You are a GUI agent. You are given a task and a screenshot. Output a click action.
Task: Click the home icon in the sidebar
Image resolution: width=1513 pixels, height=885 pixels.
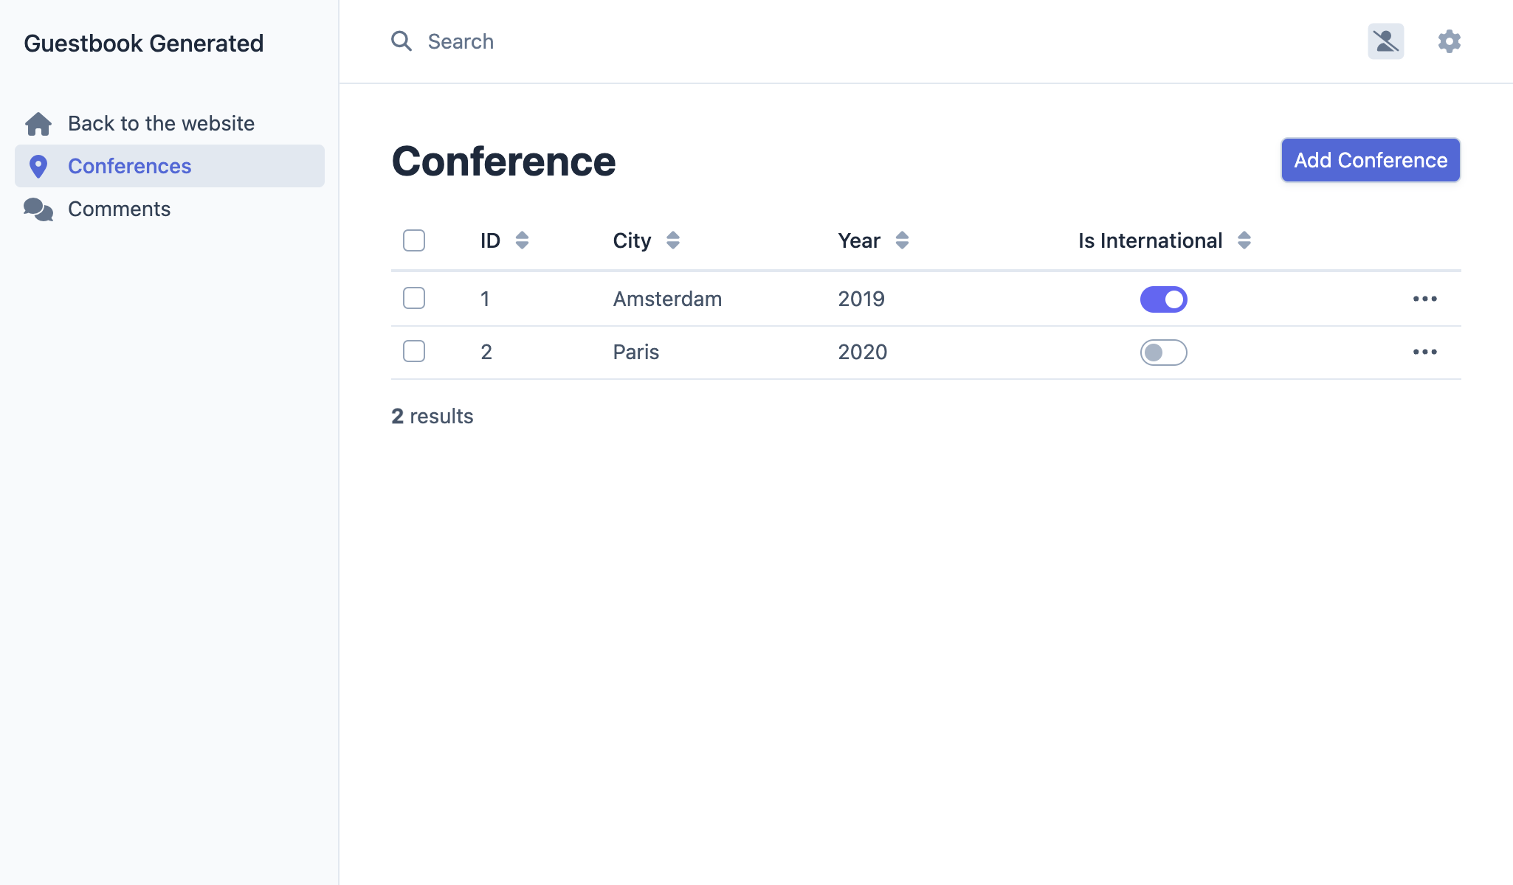coord(38,124)
